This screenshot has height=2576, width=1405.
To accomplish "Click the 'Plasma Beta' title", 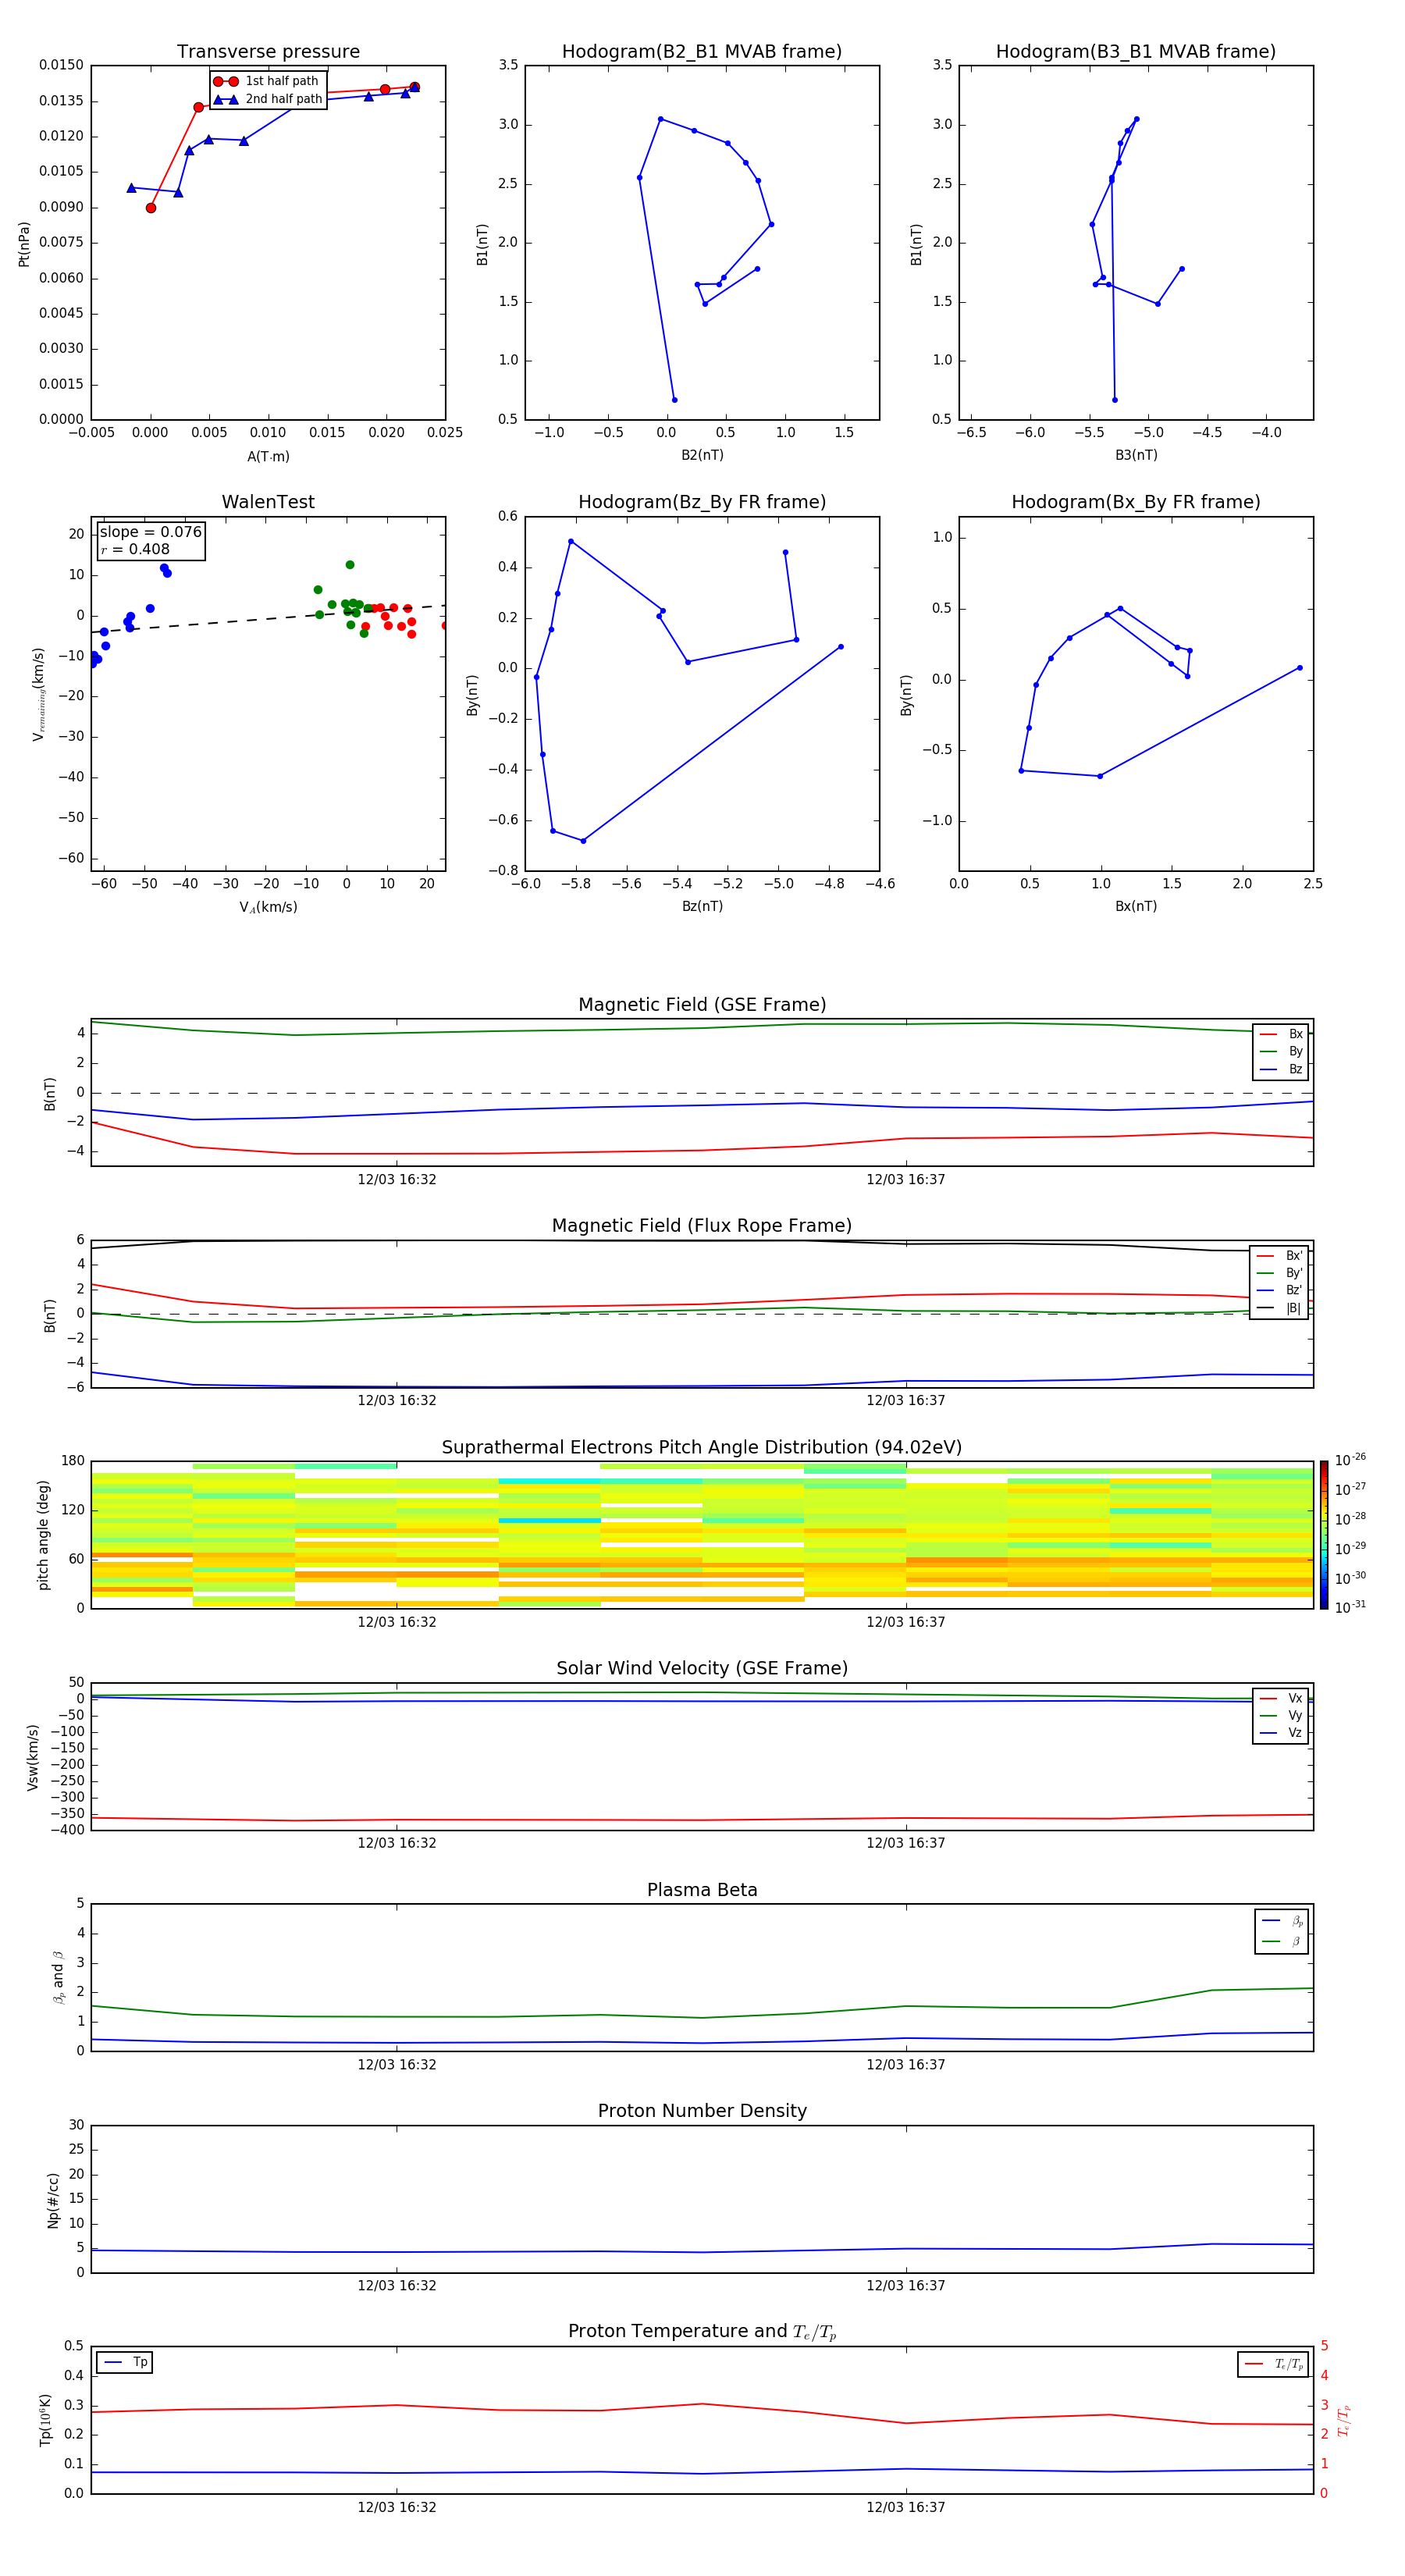I will click(x=702, y=1890).
